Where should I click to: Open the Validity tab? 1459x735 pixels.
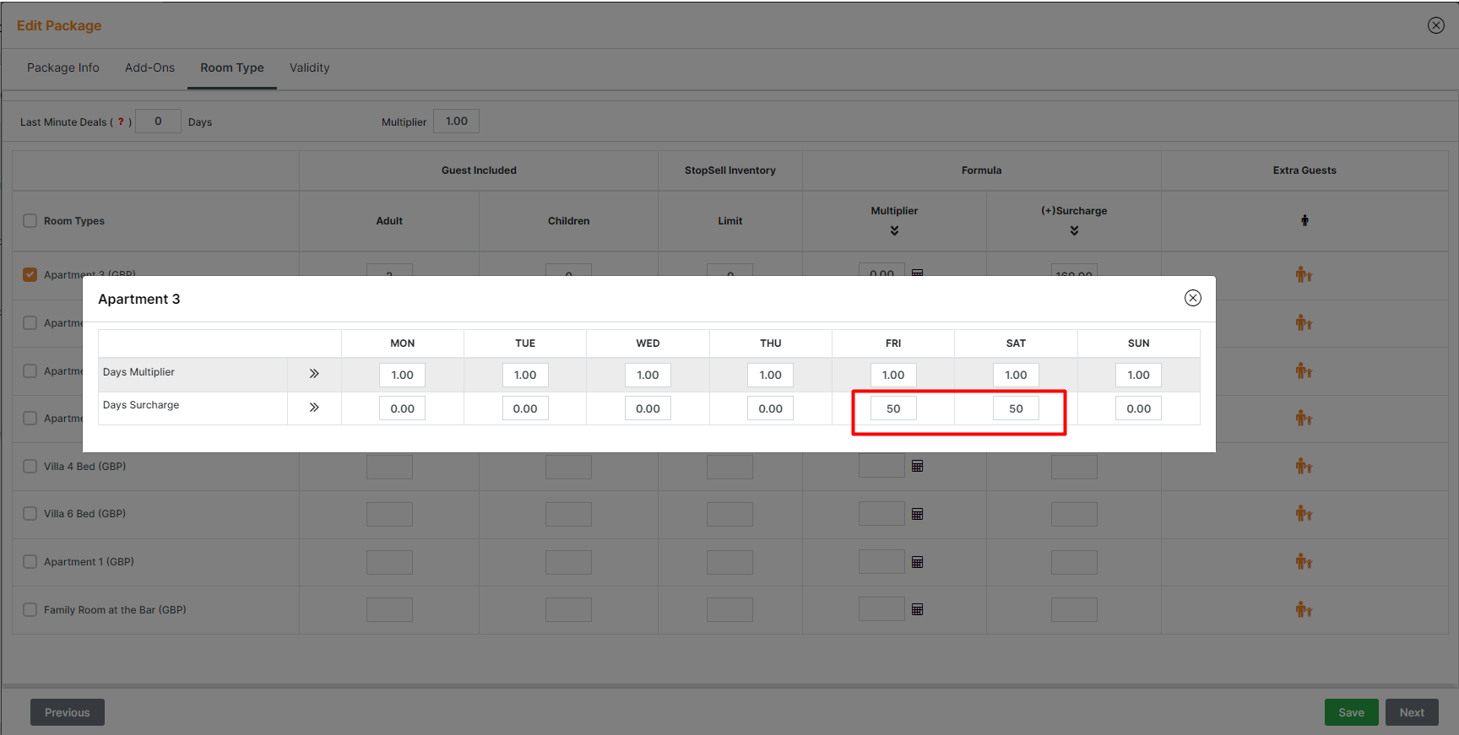coord(309,68)
